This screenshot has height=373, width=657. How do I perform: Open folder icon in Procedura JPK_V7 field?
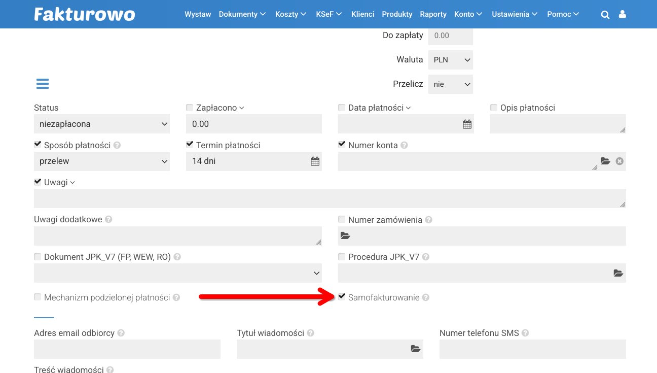point(618,273)
